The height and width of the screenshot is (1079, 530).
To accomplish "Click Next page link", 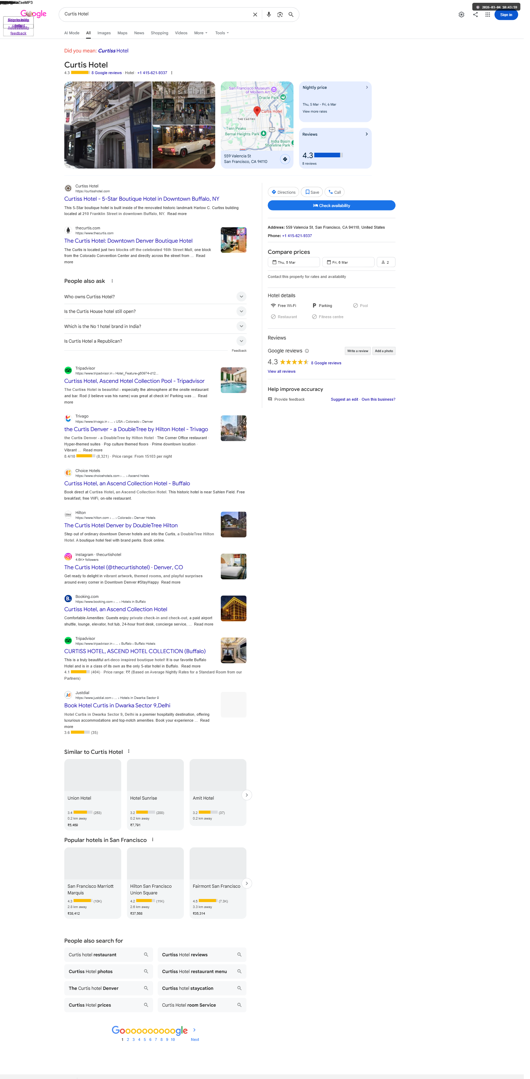I will tap(195, 1039).
